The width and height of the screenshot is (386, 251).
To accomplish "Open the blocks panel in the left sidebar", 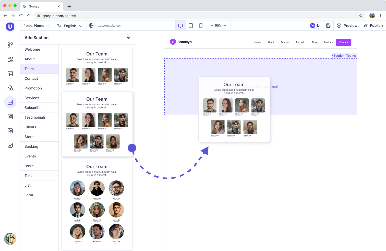I will (x=10, y=45).
